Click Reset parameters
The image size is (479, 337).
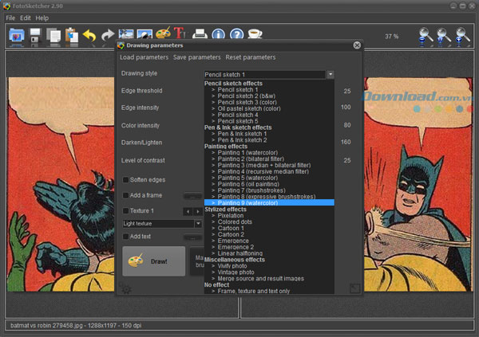(251, 57)
